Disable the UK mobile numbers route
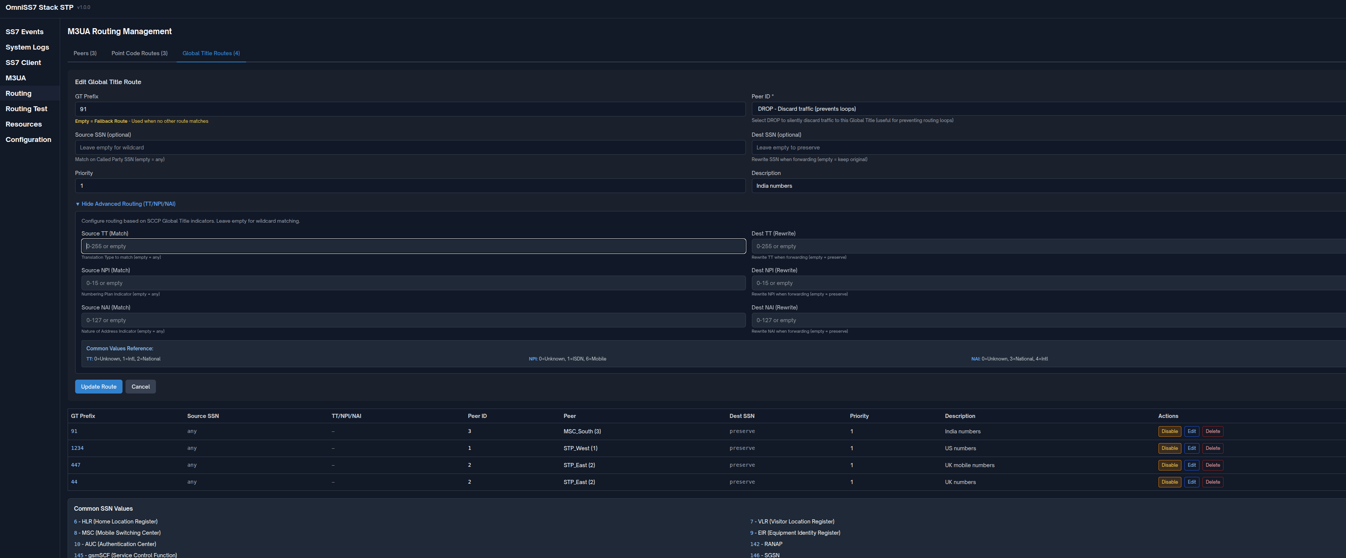The width and height of the screenshot is (1346, 558). tap(1169, 465)
